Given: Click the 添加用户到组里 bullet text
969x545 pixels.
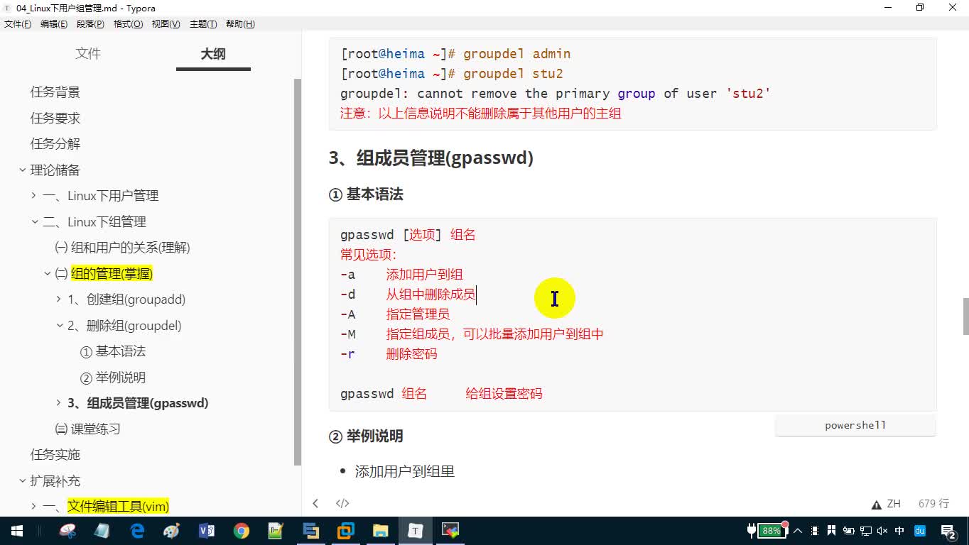Looking at the screenshot, I should 404,471.
